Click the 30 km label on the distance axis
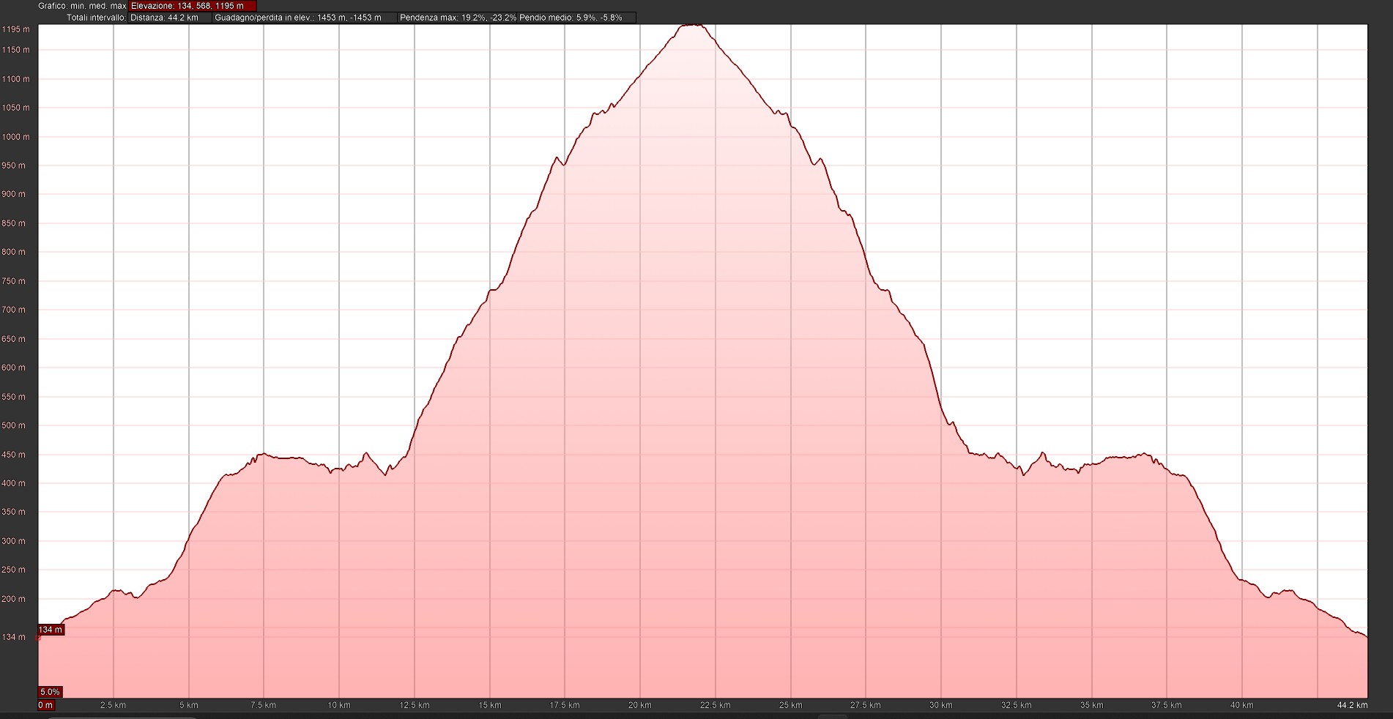 point(940,705)
